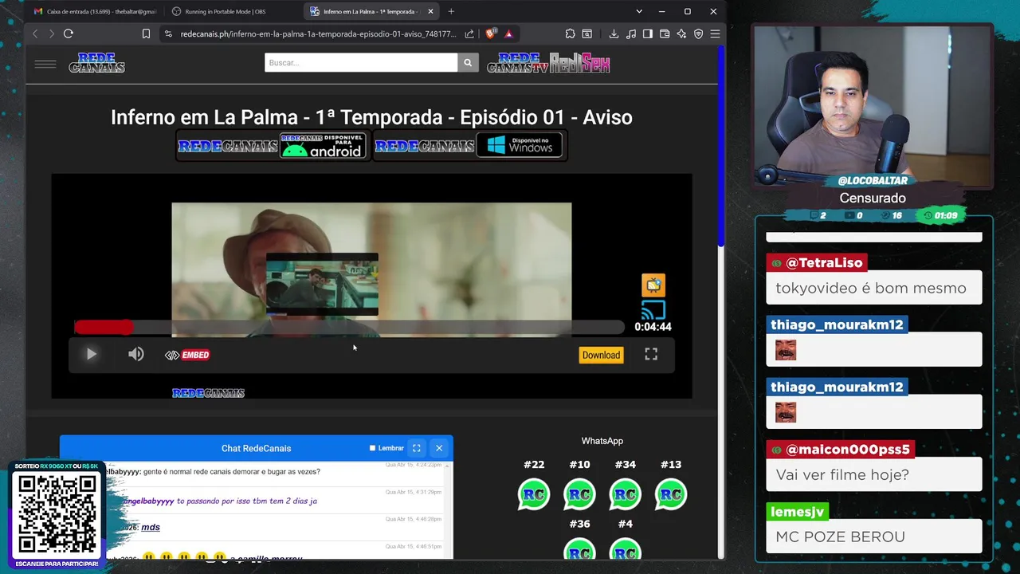Click the WhatsApp section heading
This screenshot has height=574, width=1020.
(x=602, y=441)
